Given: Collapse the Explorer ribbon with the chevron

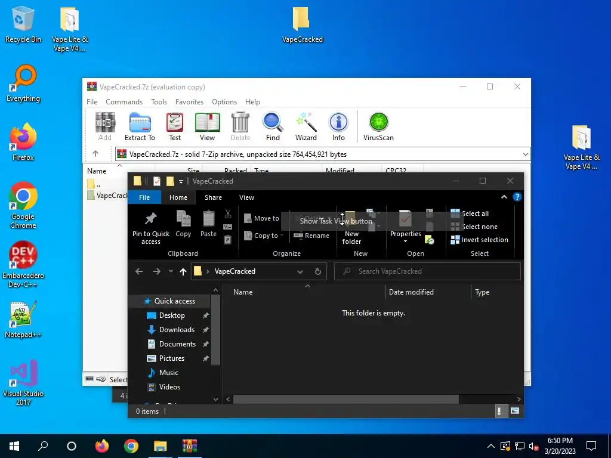Looking at the screenshot, I should [x=504, y=197].
